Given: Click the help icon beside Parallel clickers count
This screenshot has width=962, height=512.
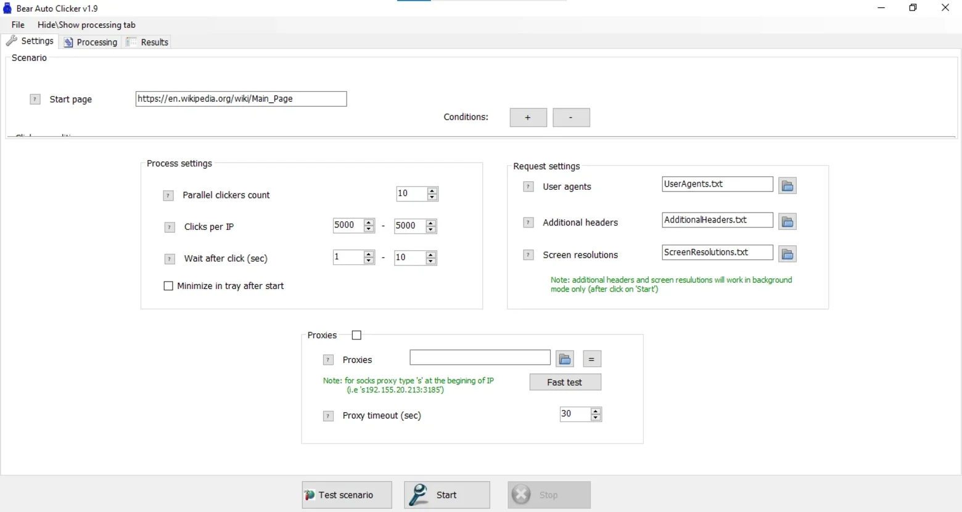Looking at the screenshot, I should [168, 195].
